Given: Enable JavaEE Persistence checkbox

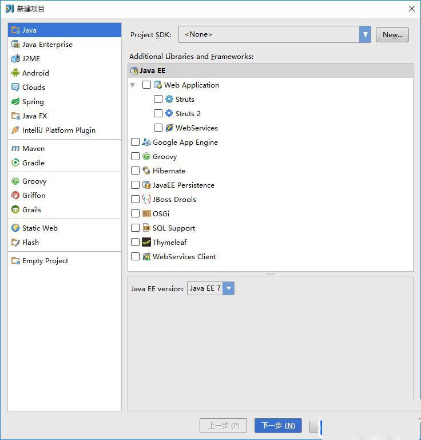Looking at the screenshot, I should (135, 185).
